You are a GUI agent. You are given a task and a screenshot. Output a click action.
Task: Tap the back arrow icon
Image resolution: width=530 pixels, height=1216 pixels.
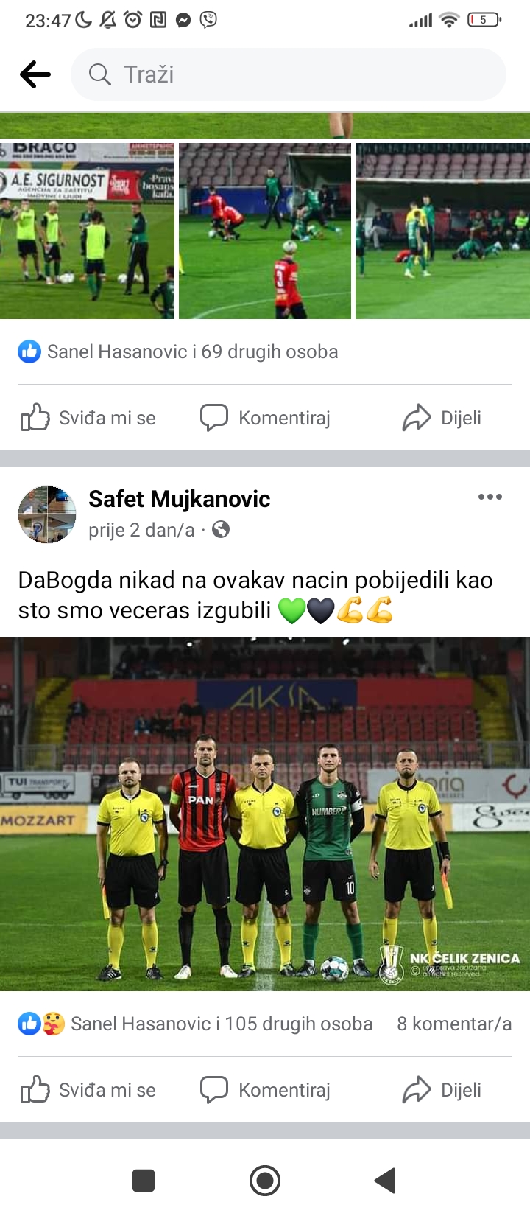pyautogui.click(x=35, y=74)
